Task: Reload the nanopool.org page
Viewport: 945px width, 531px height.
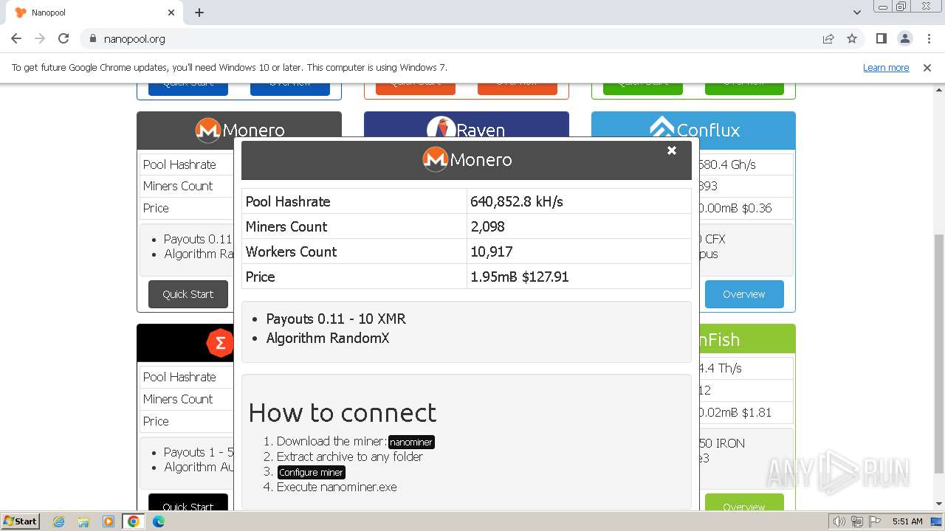Action: (63, 38)
